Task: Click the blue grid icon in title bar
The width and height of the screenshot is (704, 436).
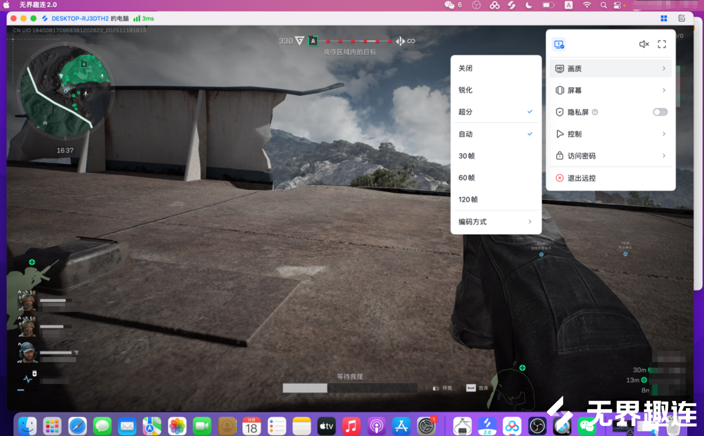Action: coord(664,18)
